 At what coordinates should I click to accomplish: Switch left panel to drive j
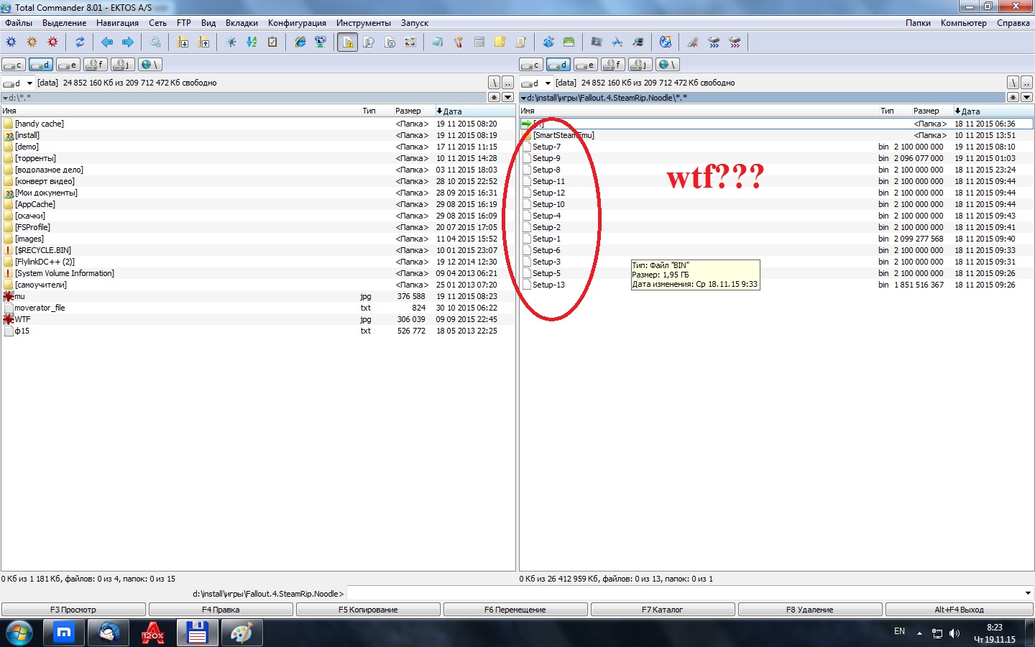[123, 65]
